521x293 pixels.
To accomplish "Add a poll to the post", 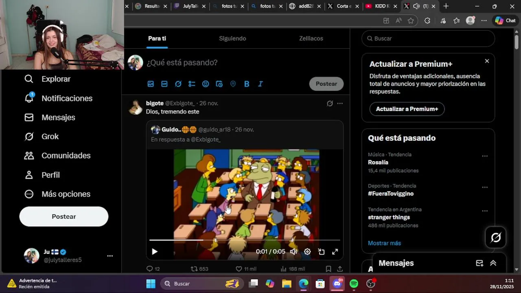I will pos(192,84).
